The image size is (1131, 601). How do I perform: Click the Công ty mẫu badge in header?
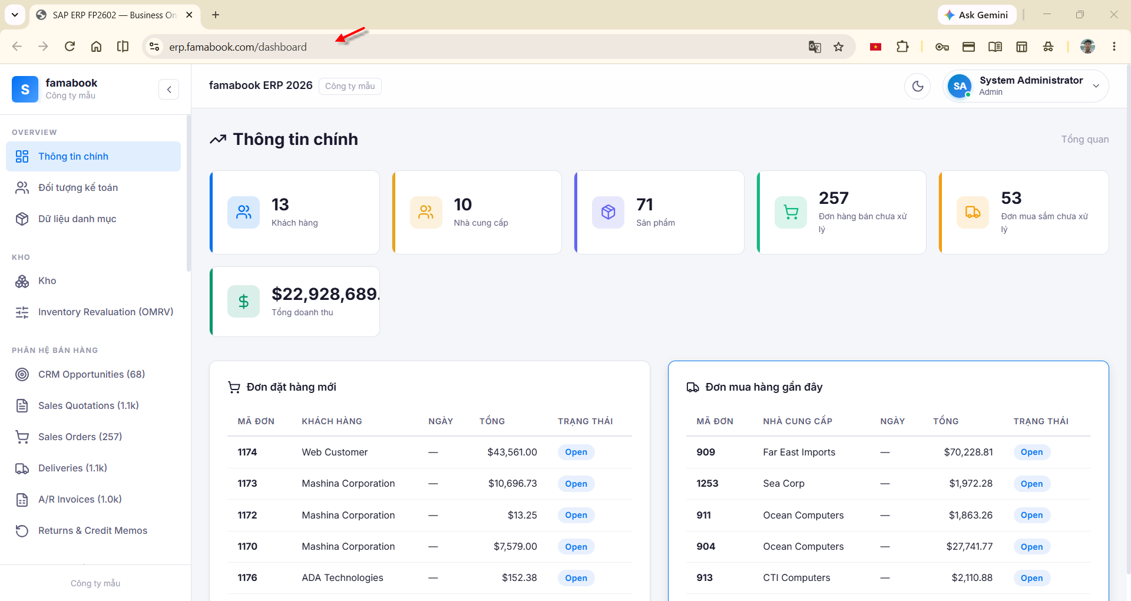coord(350,86)
